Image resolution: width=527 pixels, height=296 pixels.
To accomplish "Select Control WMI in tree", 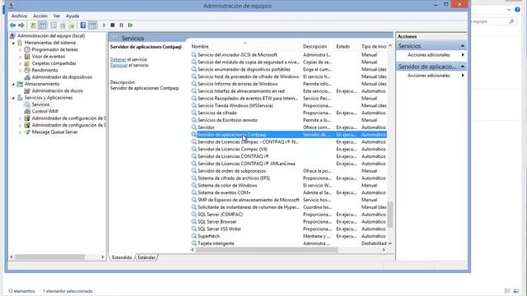I will 45,111.
